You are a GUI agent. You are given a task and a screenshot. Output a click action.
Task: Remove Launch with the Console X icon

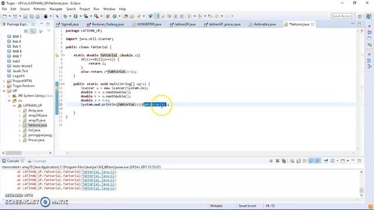[278, 161]
